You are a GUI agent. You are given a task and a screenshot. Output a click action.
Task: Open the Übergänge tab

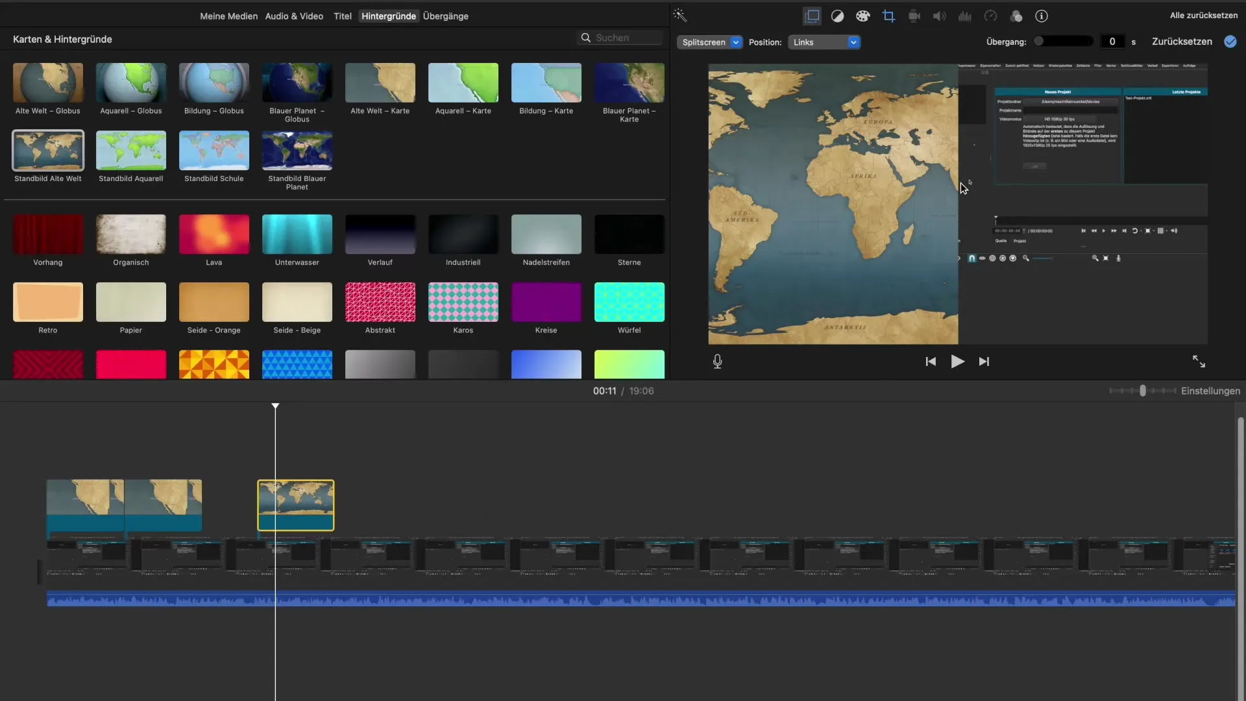click(445, 16)
